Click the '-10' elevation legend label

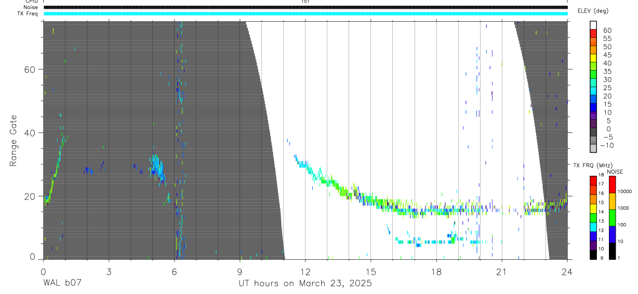pos(607,145)
